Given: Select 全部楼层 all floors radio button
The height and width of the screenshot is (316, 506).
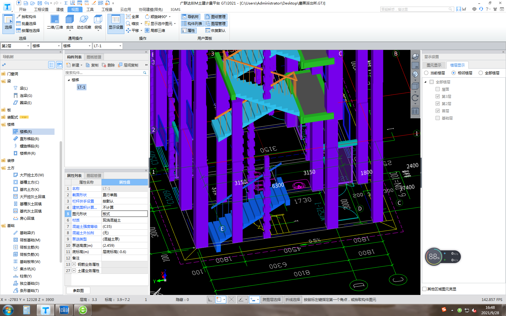Looking at the screenshot, I should pyautogui.click(x=481, y=73).
